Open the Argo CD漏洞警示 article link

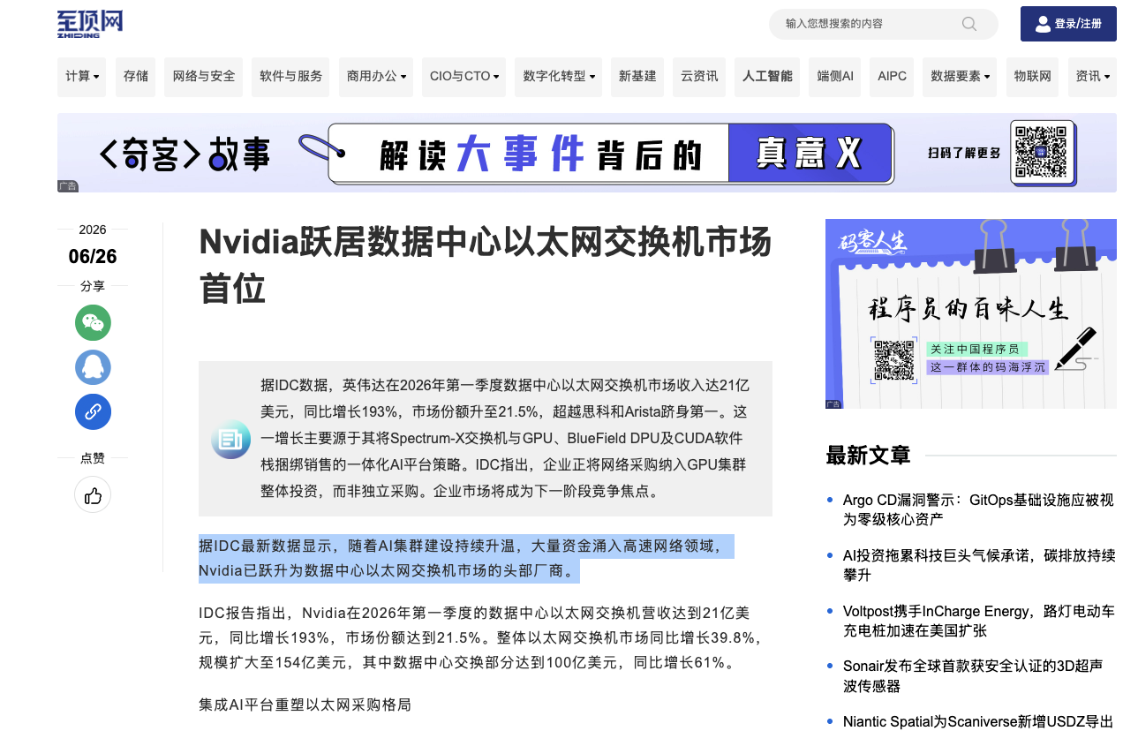coord(978,509)
